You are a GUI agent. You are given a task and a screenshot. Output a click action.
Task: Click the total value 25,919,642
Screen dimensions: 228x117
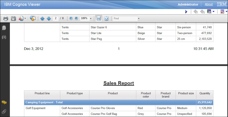(205, 102)
